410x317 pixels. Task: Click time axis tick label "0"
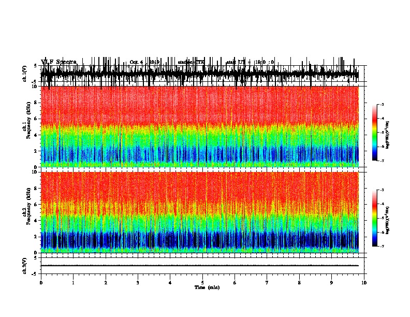pyautogui.click(x=41, y=283)
